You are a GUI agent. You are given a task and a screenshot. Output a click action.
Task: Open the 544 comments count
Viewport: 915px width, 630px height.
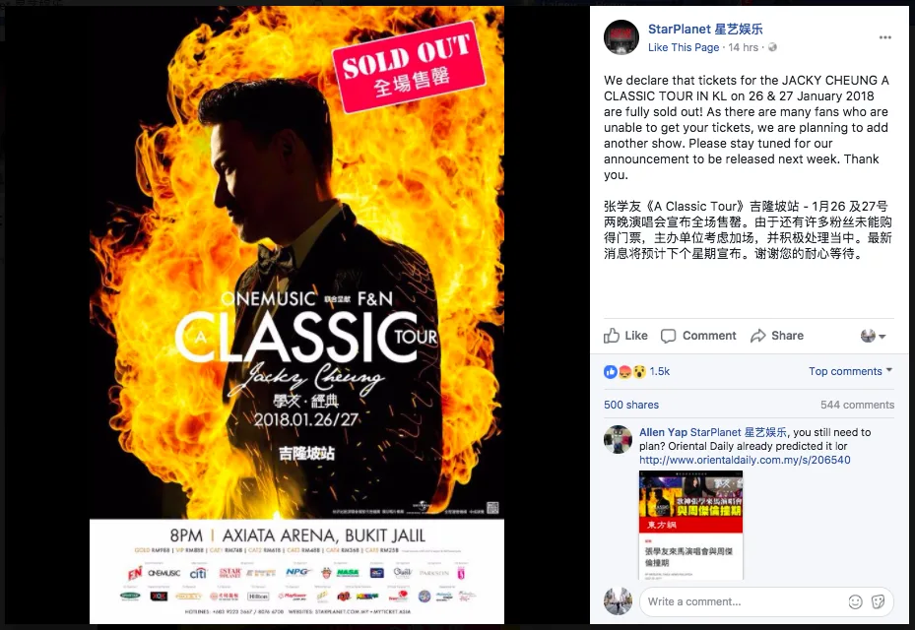click(857, 405)
